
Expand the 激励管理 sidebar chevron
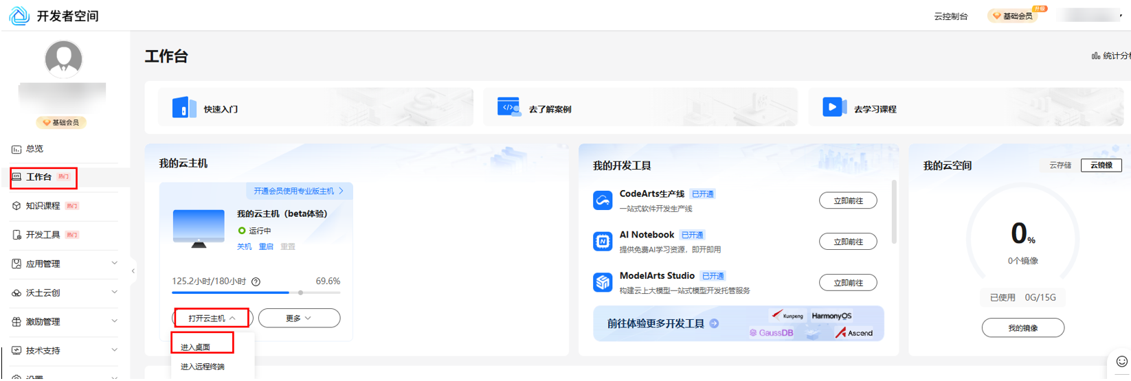114,321
